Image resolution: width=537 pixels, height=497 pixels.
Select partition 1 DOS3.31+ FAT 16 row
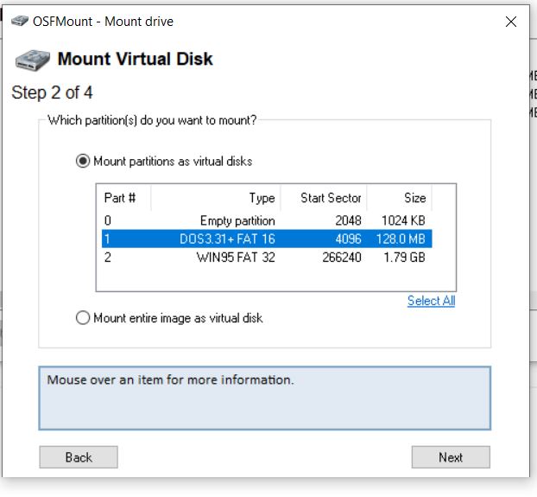267,239
